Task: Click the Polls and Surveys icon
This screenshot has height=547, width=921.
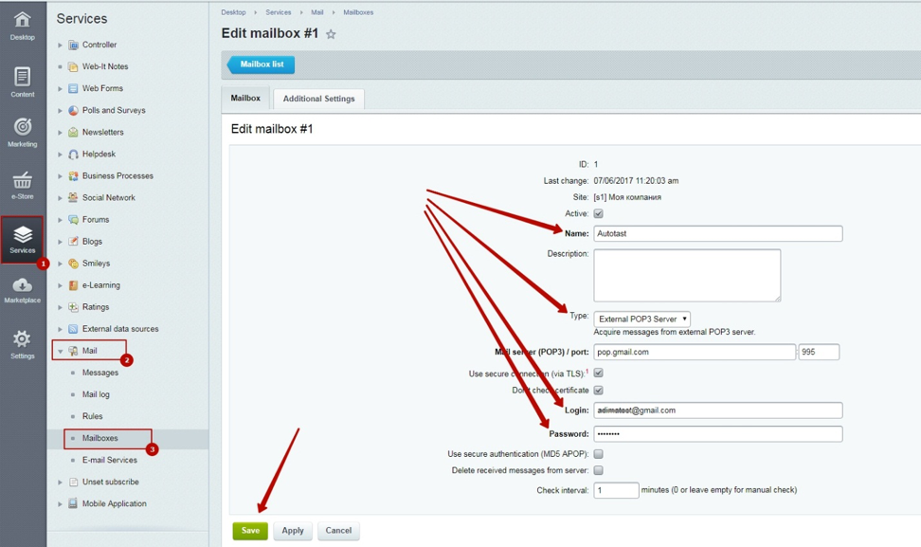Action: click(73, 110)
